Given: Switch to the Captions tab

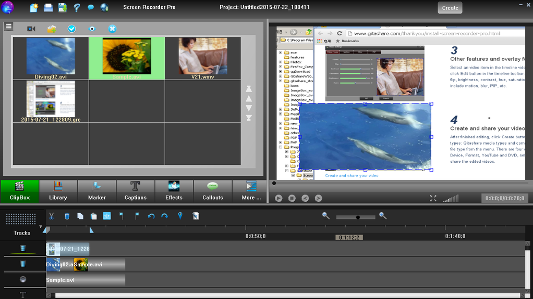Looking at the screenshot, I should pyautogui.click(x=135, y=191).
